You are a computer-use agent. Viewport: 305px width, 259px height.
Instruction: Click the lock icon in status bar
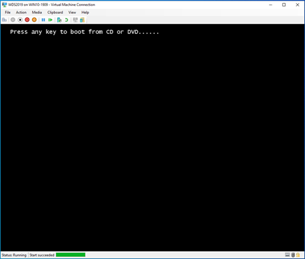click(x=298, y=255)
